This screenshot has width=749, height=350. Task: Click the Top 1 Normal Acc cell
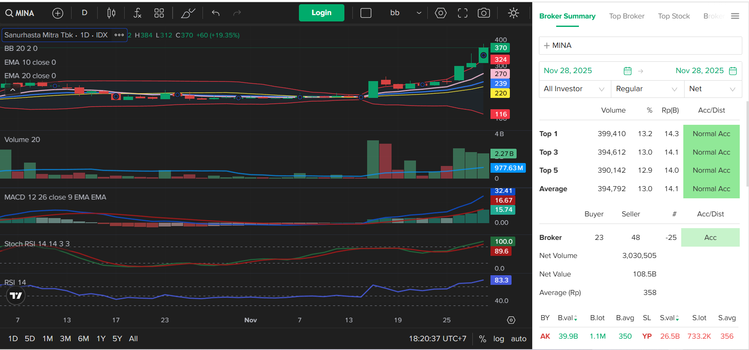(x=711, y=134)
